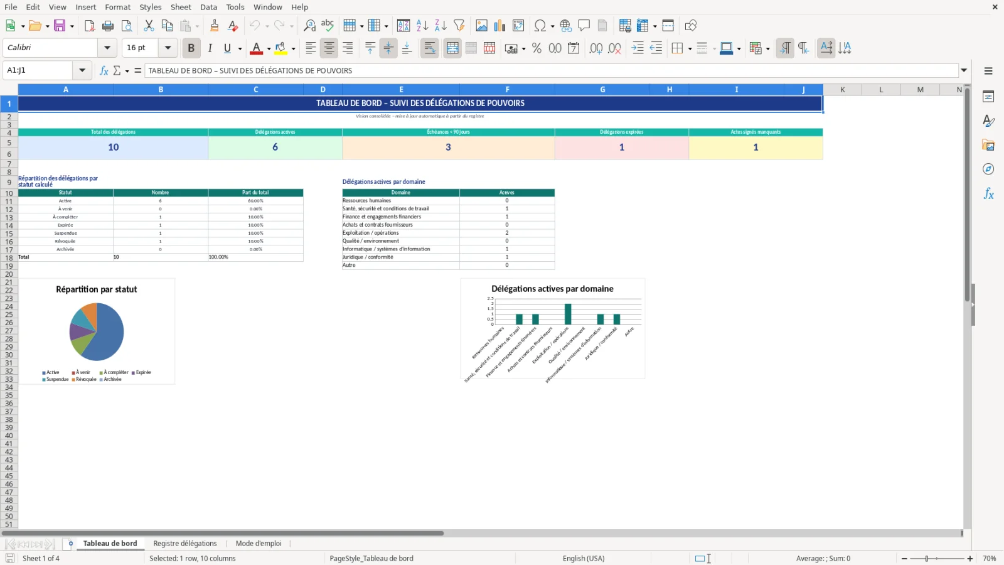Toggle Wrap Text button

[430, 48]
